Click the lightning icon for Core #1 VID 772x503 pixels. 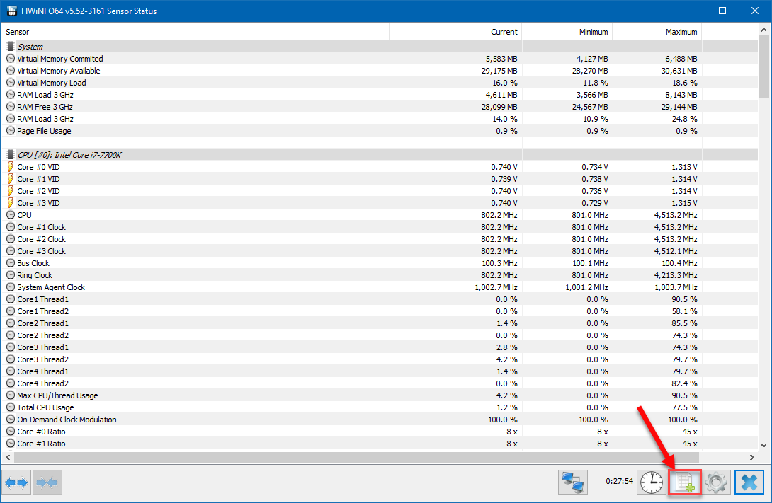11,179
